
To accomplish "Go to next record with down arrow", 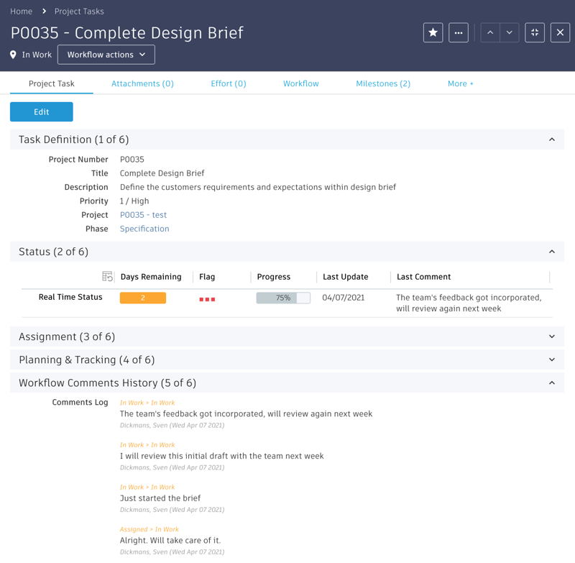I will click(509, 32).
